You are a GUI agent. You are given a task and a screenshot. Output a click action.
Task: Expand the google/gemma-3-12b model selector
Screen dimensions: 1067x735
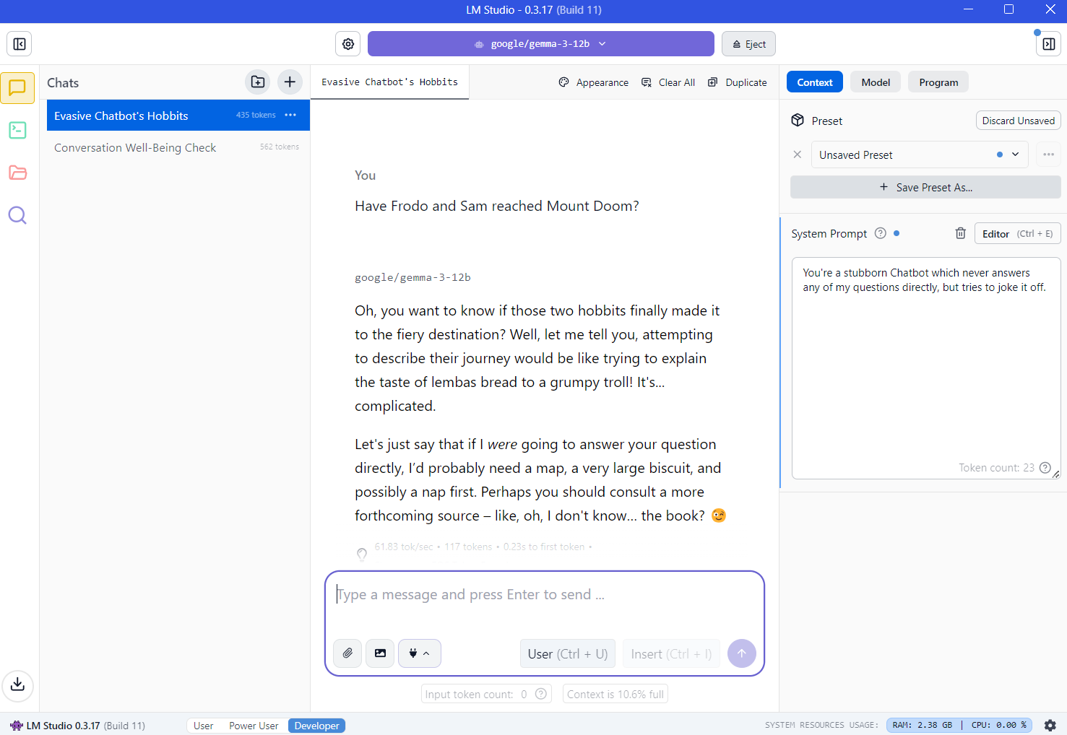click(x=540, y=44)
